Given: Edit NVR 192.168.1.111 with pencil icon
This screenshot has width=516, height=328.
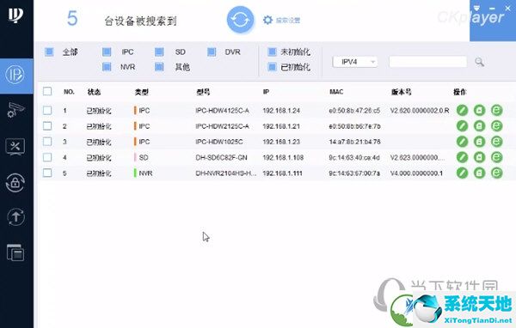Looking at the screenshot, I should coord(462,173).
